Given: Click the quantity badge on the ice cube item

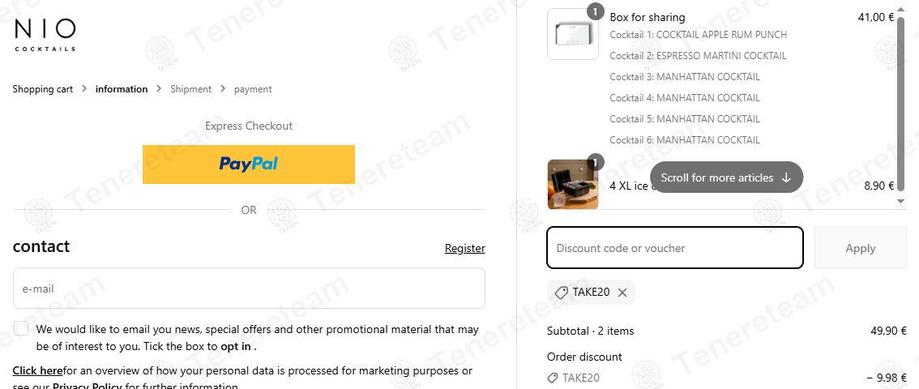Looking at the screenshot, I should 596,162.
